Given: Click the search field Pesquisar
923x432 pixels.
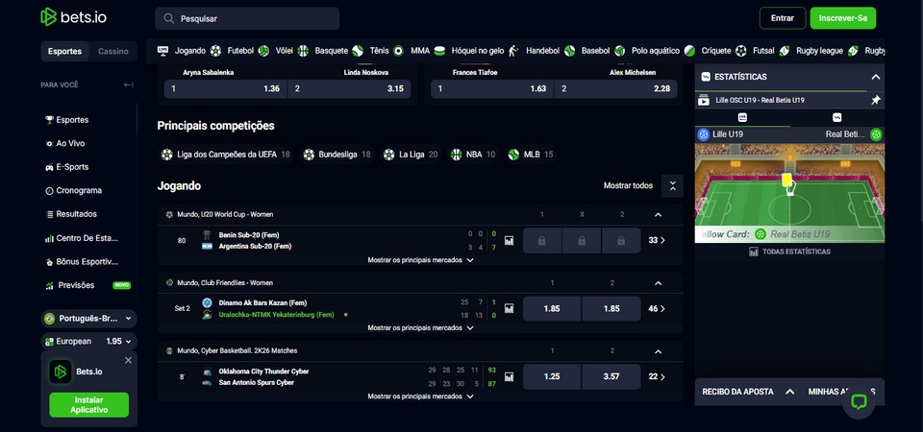Looking at the screenshot, I should pyautogui.click(x=247, y=18).
